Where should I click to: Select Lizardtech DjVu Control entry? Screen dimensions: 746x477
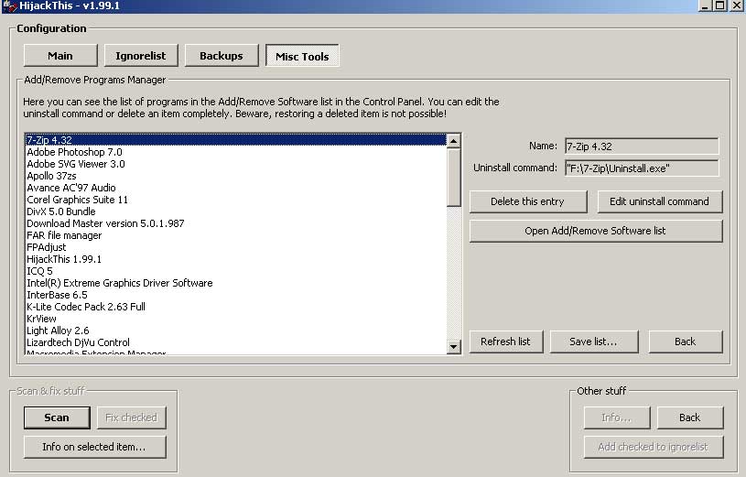pos(236,342)
